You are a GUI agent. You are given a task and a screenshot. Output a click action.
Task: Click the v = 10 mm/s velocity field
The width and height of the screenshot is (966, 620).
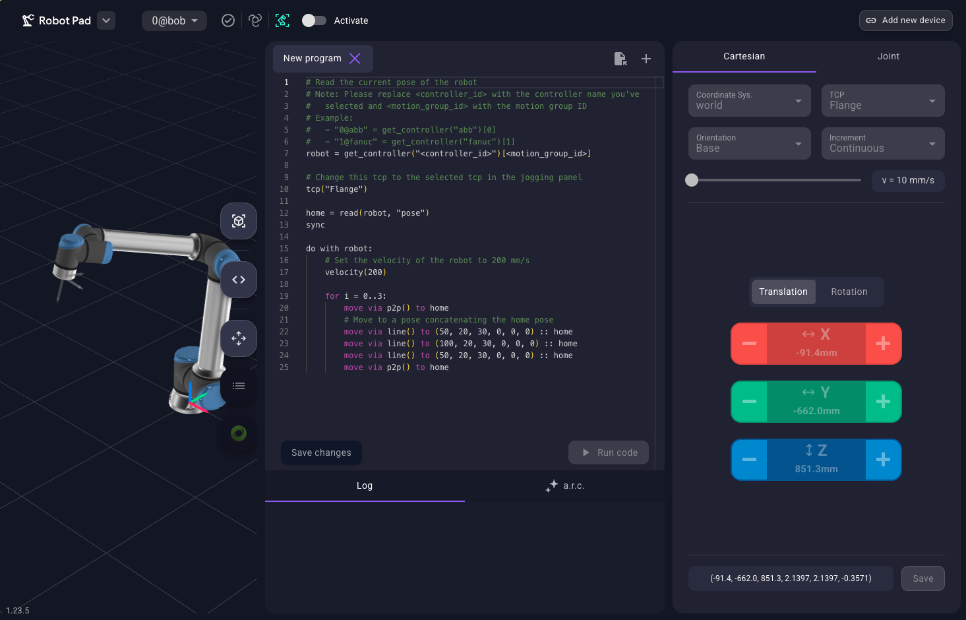908,181
